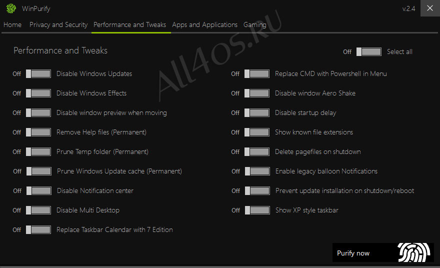Turn on Disable startup delay switch
Image resolution: width=440 pixels, height=268 pixels.
click(257, 113)
